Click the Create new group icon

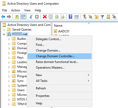coord(90,17)
